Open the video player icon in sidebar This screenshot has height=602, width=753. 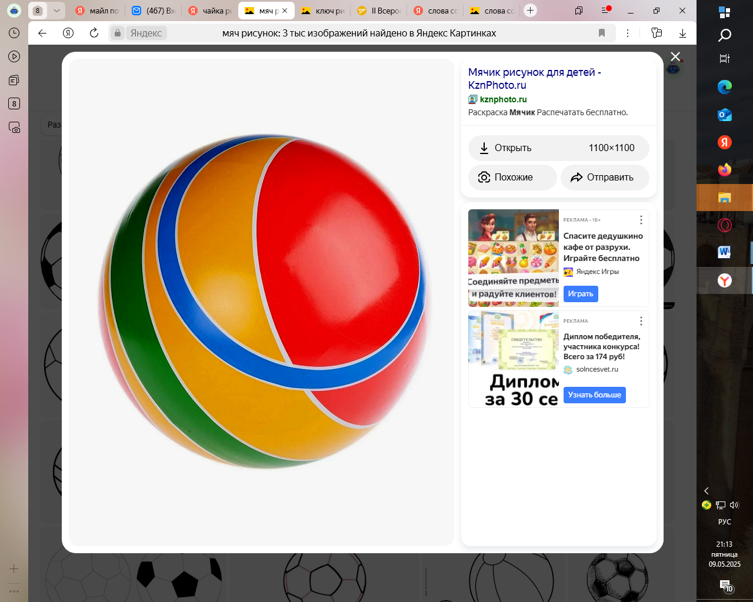point(14,56)
